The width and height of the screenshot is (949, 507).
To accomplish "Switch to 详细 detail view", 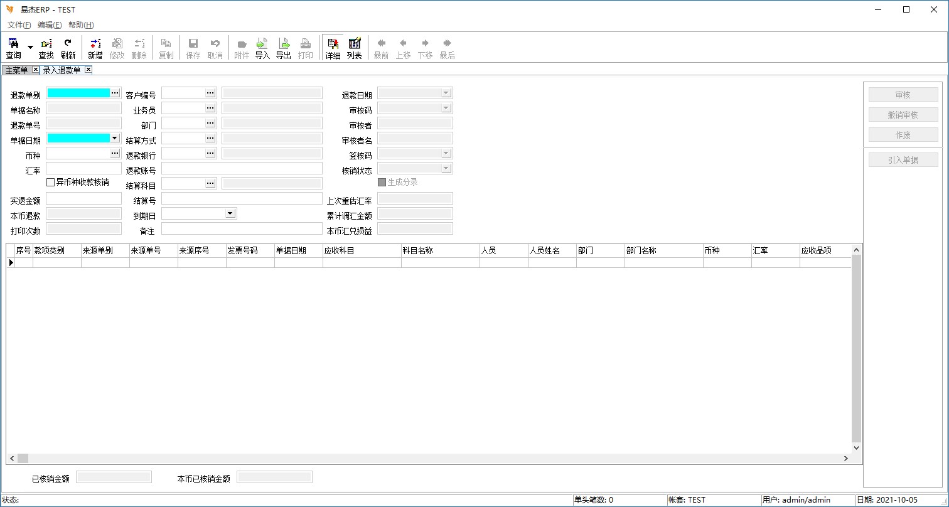I will (333, 48).
